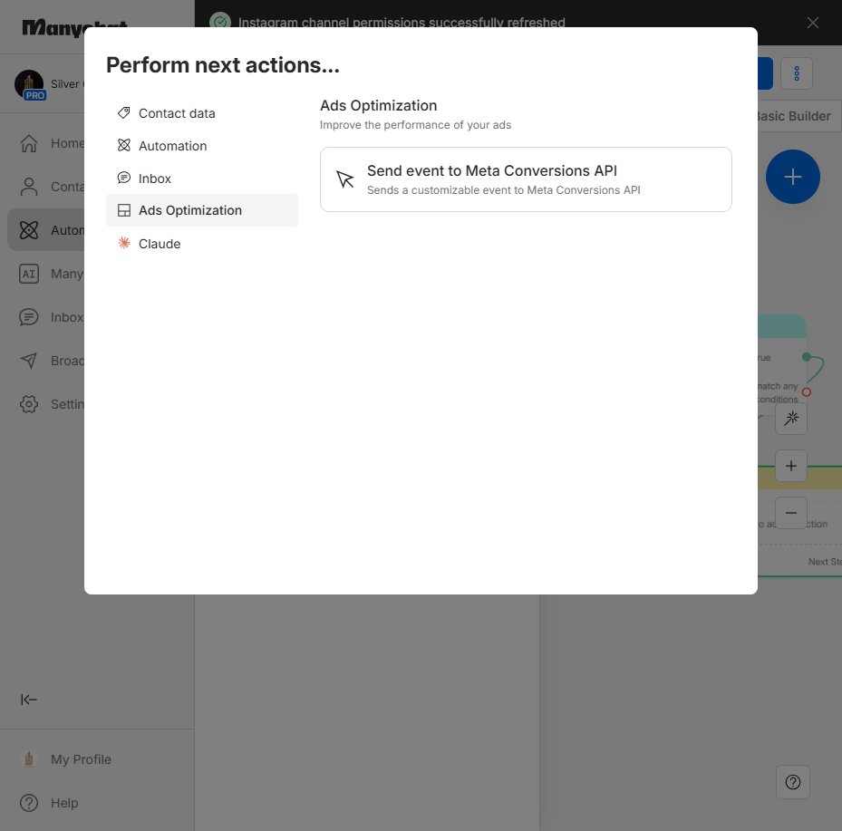Screen dimensions: 842x831
Task: Click the help question mark in the bottom corner
Action: pos(792,782)
